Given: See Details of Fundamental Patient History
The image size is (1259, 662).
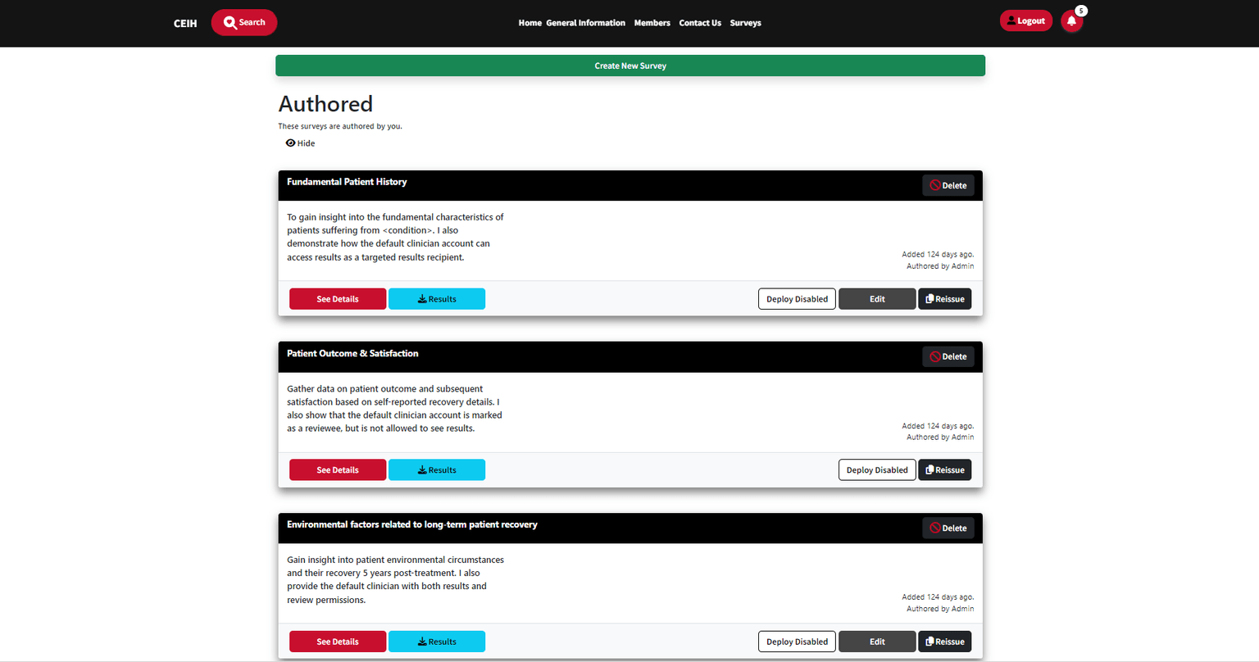Looking at the screenshot, I should click(x=338, y=299).
